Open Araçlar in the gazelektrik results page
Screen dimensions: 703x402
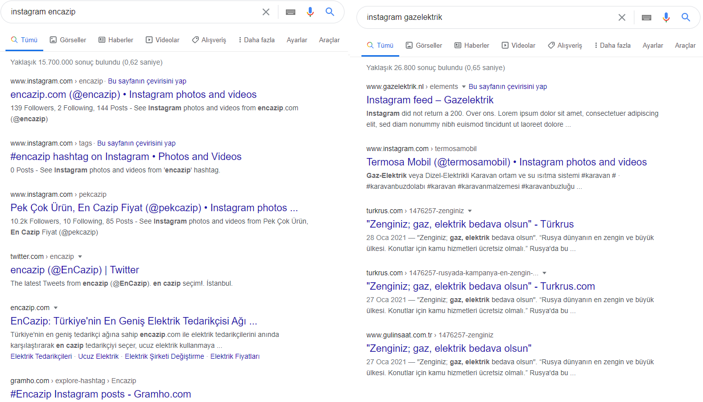pos(685,45)
